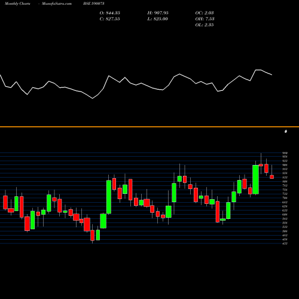Click the orange horizontal indicator line

(x=149, y=127)
